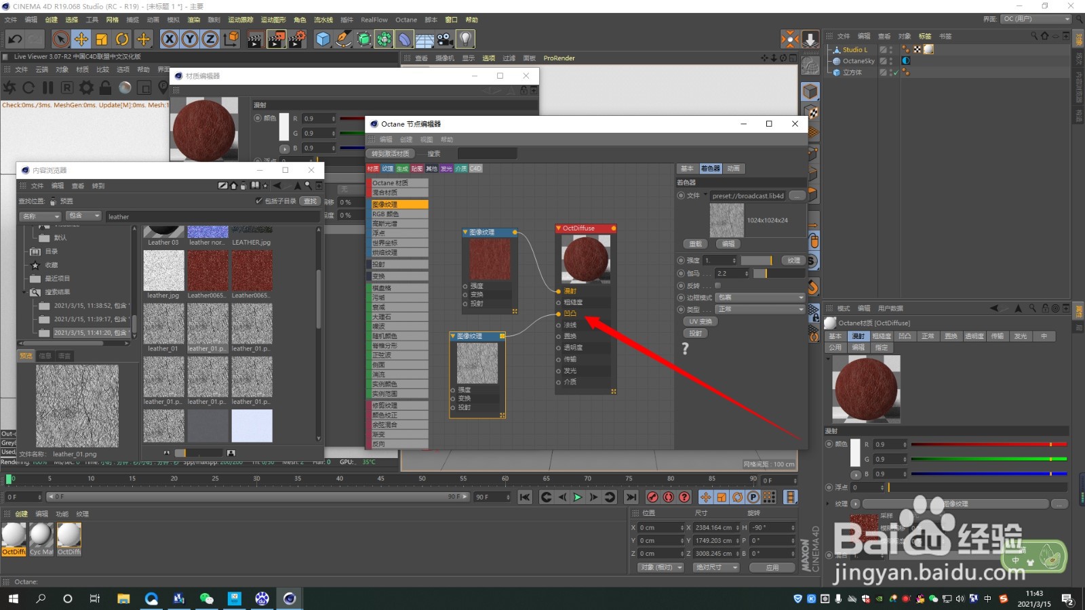
Task: Switch to the 动画 tab in node editor
Action: pyautogui.click(x=733, y=168)
